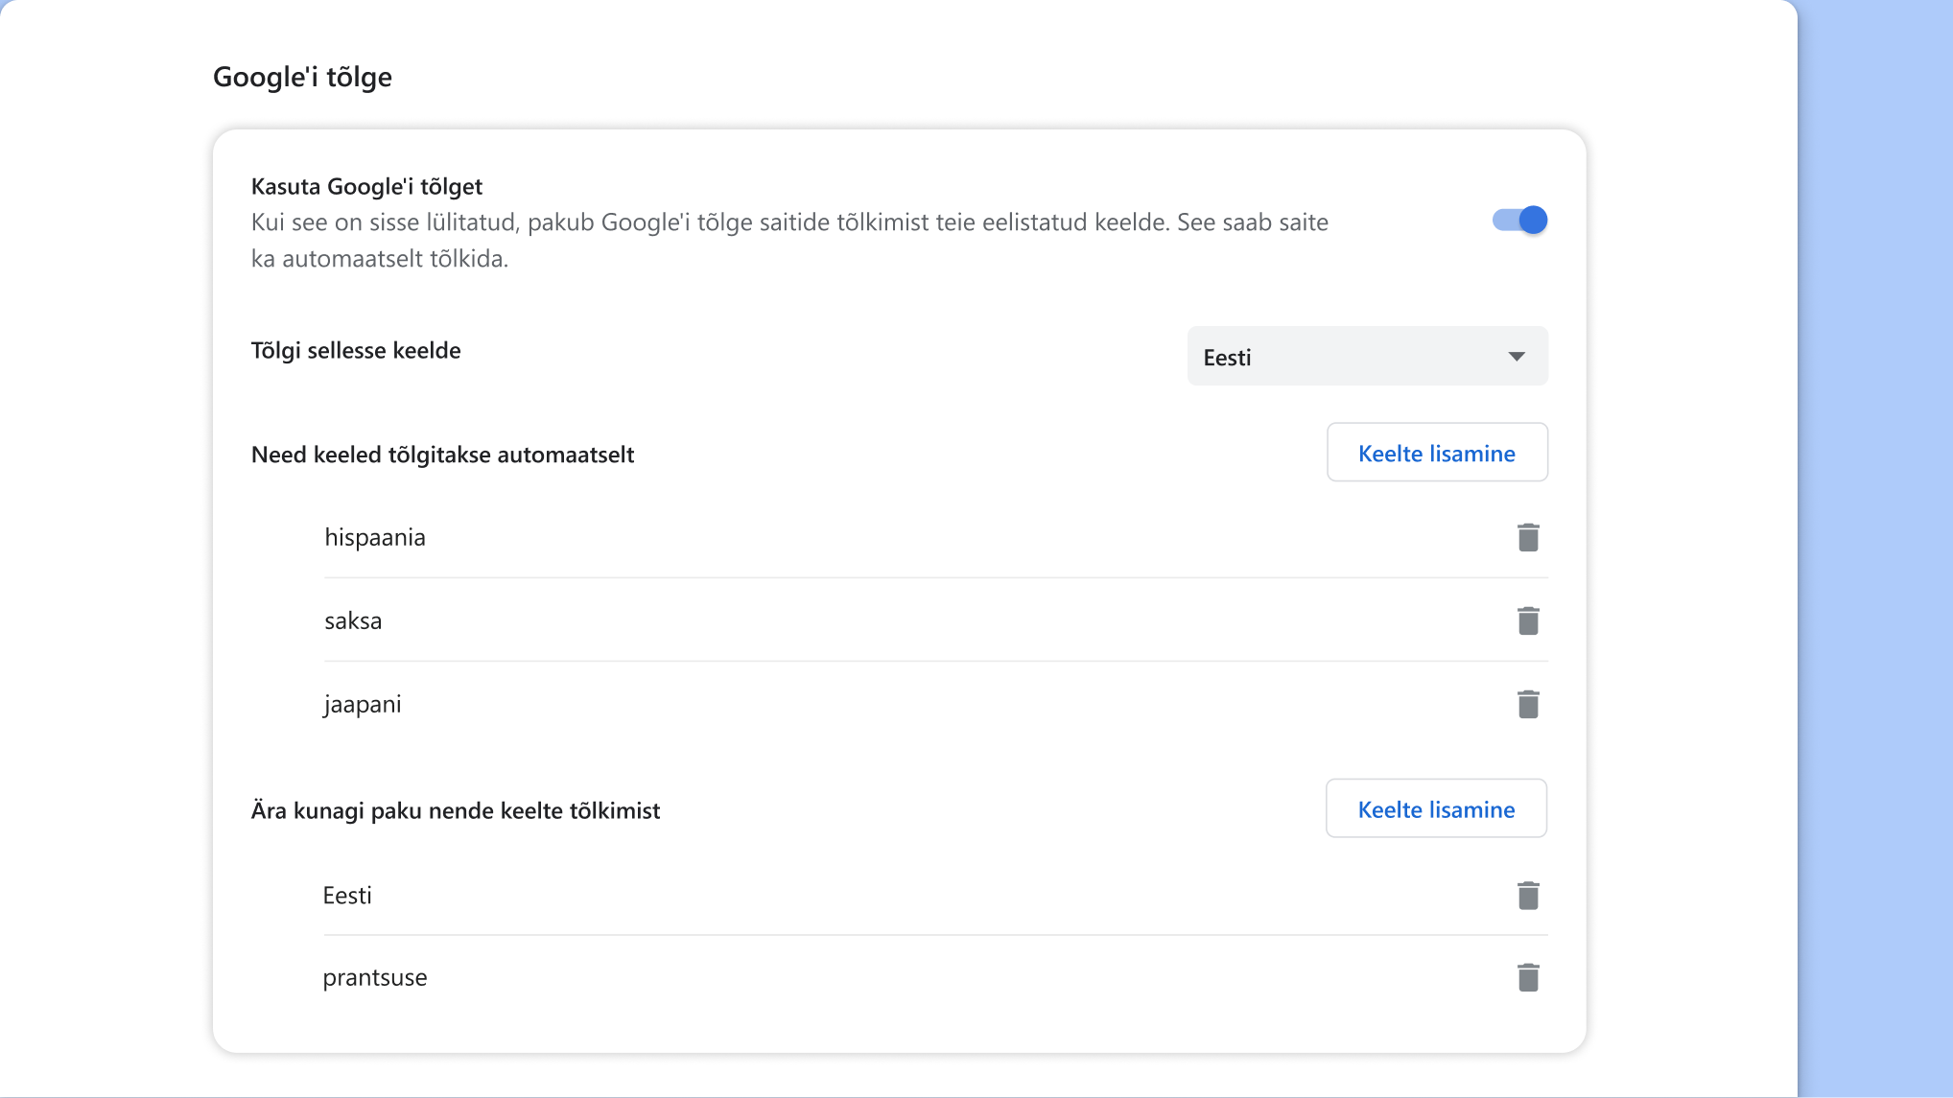Select "prantsuse" in the never-translate section
The height and width of the screenshot is (1098, 1953).
point(374,977)
